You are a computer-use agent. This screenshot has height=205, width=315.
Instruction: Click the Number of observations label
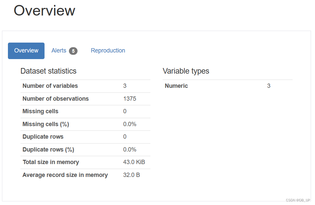[x=55, y=99]
